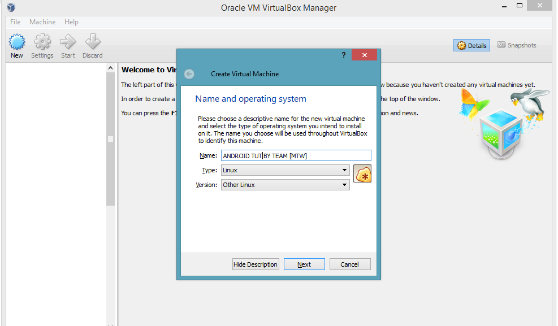558x326 pixels.
Task: Click the Name and operating system heading
Action: [250, 99]
